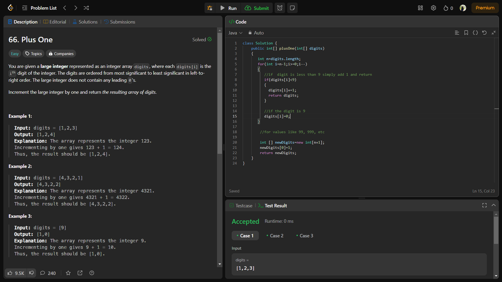Click the '66. Plus One' title
Screen dimensions: 502x282
pyautogui.click(x=31, y=40)
